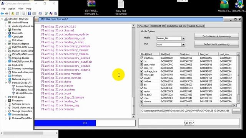Switch to the USB COM 1.0 tab

coord(158,26)
